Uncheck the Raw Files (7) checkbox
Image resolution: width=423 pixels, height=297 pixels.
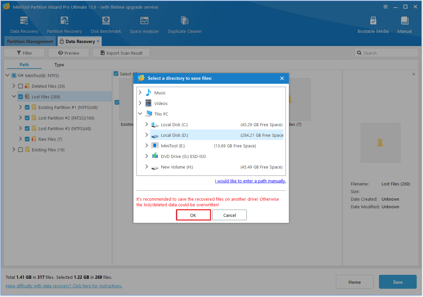(x=27, y=139)
